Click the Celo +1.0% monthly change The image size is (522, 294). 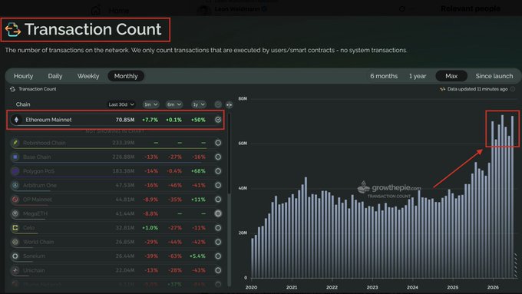click(x=150, y=228)
